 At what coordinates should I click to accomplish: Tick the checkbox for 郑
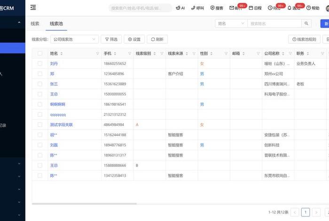point(40,74)
